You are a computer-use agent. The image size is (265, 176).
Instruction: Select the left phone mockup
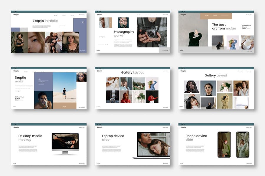pos(224,145)
